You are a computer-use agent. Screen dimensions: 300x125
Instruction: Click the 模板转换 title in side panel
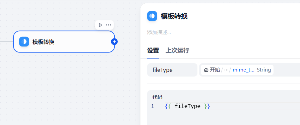[x=174, y=16]
